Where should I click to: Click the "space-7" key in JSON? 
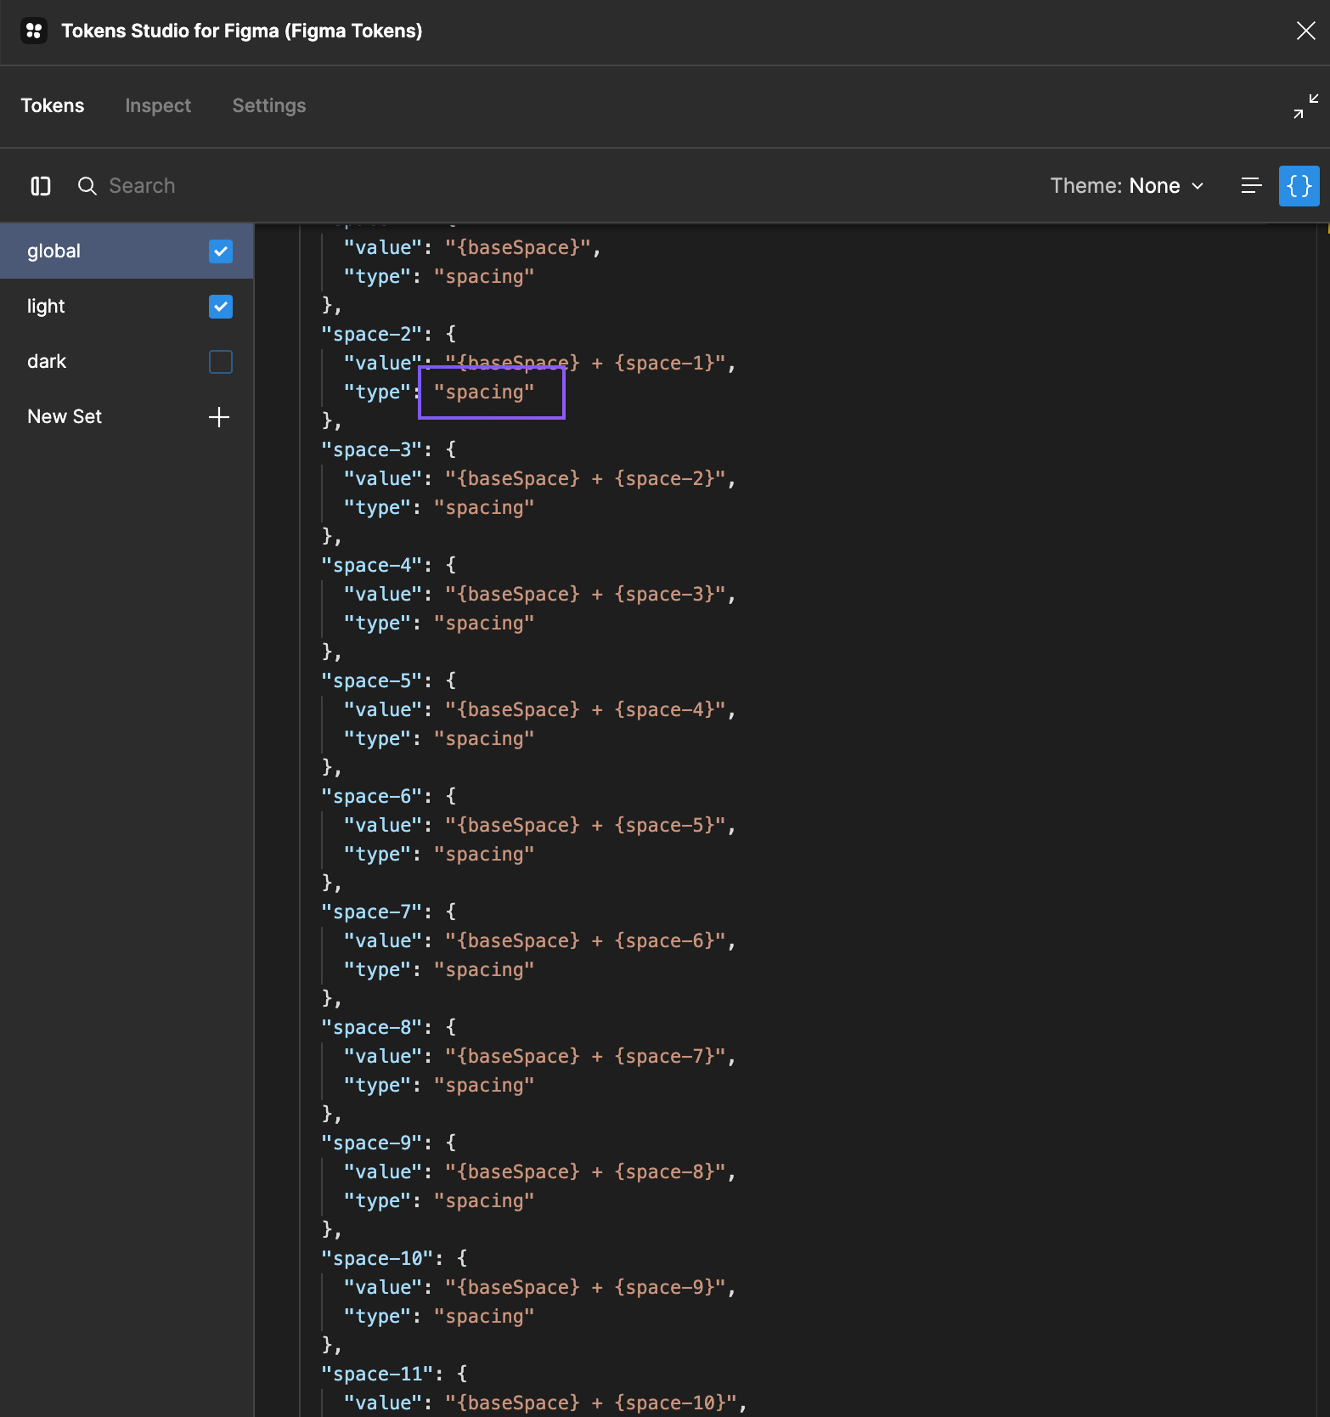click(x=371, y=912)
